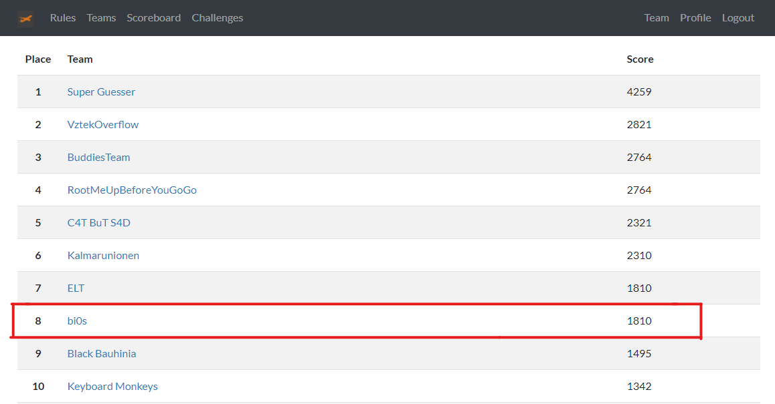
Task: Open the VztekOverflow team page
Action: click(x=103, y=124)
